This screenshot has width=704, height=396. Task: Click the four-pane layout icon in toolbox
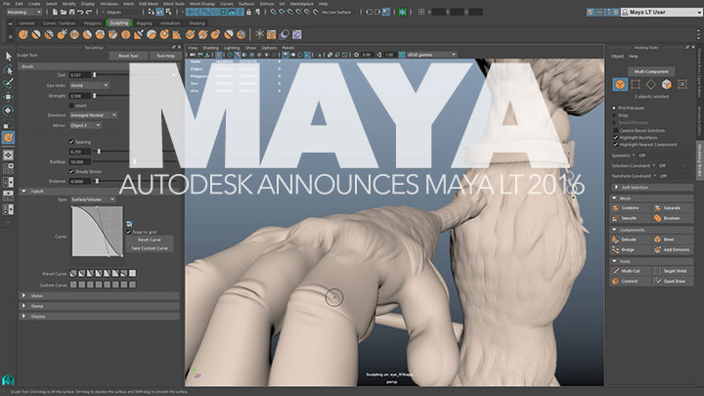click(8, 168)
